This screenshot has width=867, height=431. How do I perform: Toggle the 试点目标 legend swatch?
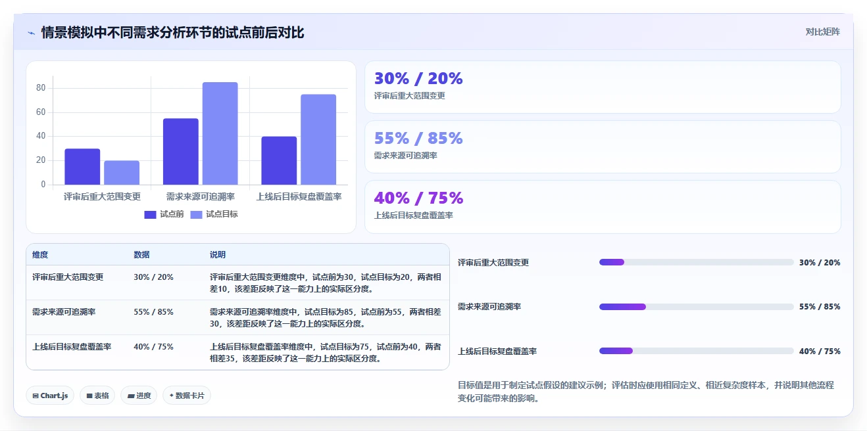[197, 214]
